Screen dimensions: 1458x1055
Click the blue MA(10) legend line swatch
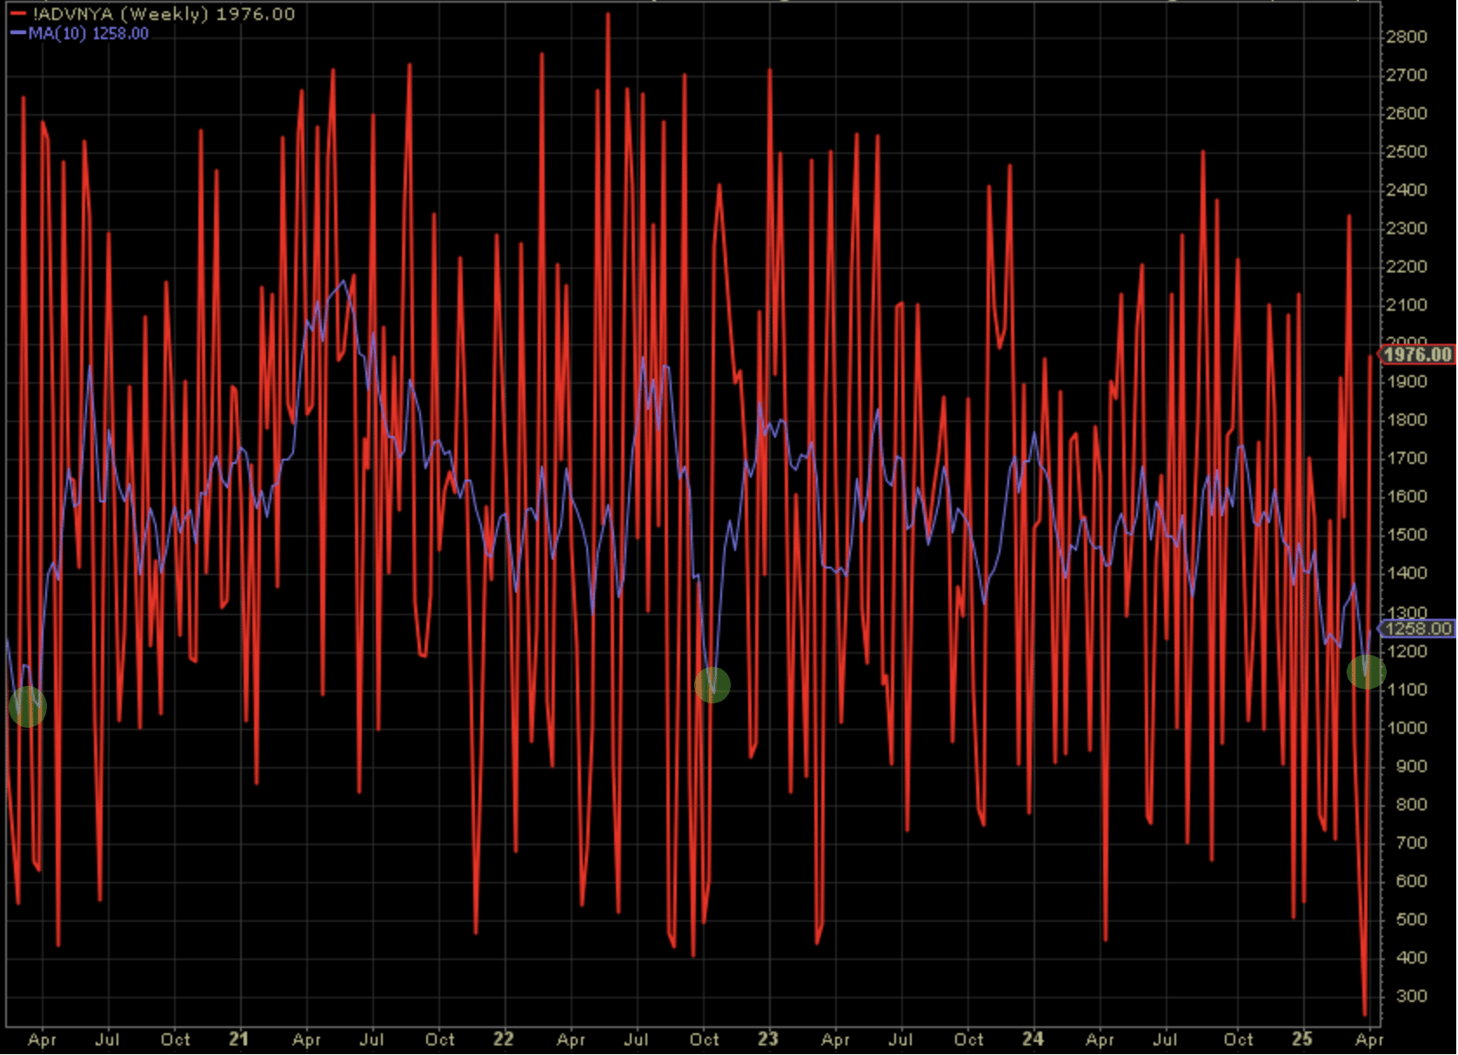[x=18, y=34]
